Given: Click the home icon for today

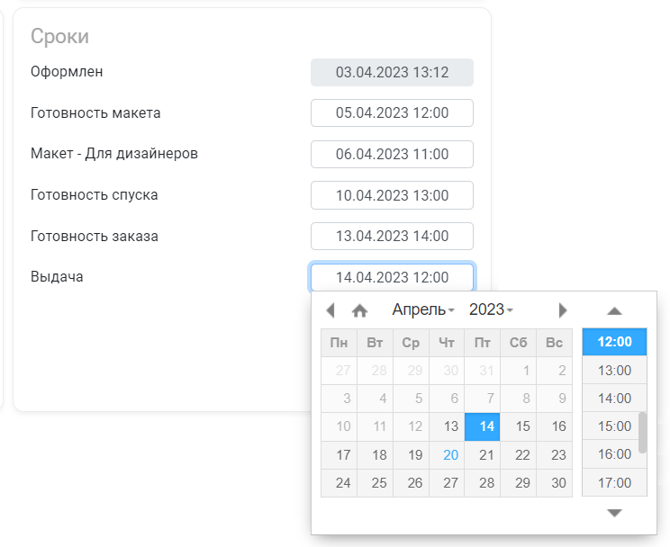Looking at the screenshot, I should point(359,310).
